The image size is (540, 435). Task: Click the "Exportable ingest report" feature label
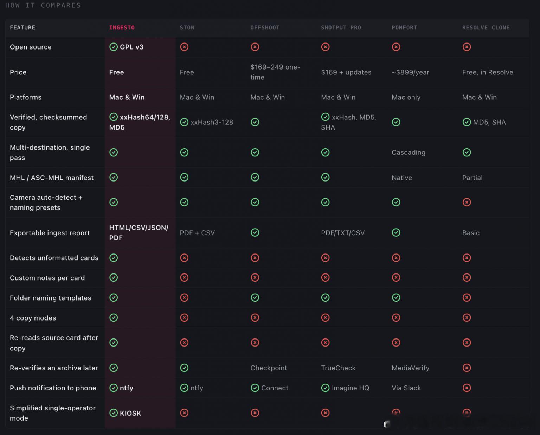click(x=50, y=233)
